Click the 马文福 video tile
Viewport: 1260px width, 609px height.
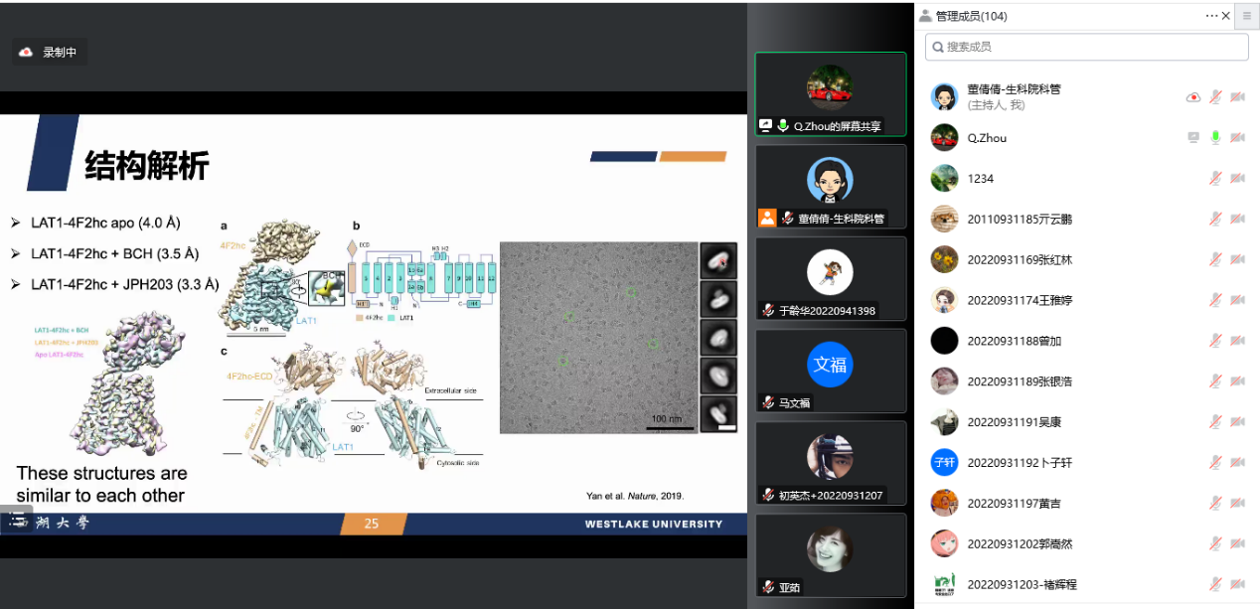click(x=830, y=371)
